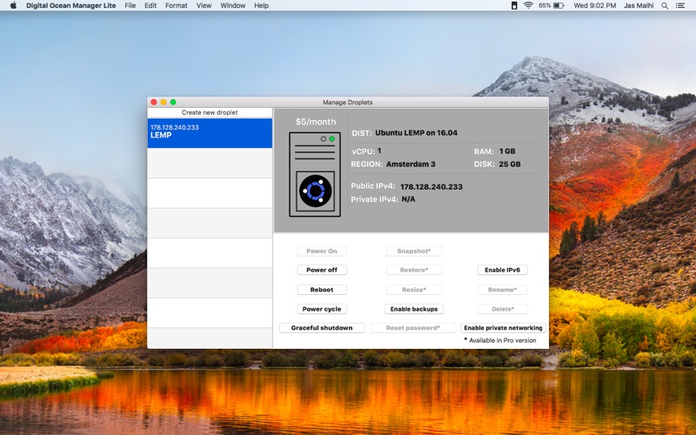Click the Power off button

click(322, 270)
